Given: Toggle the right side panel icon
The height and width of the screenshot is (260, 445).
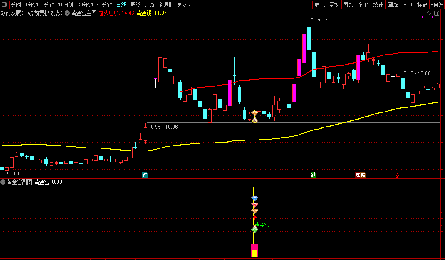Looking at the screenshot, I should (x=437, y=13).
